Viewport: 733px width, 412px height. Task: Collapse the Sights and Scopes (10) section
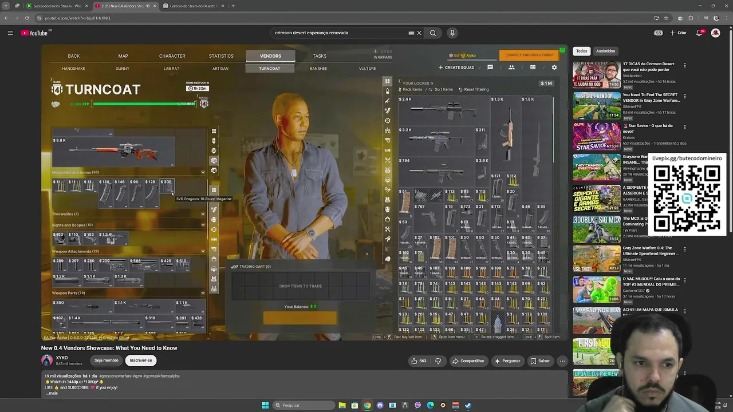coord(203,225)
